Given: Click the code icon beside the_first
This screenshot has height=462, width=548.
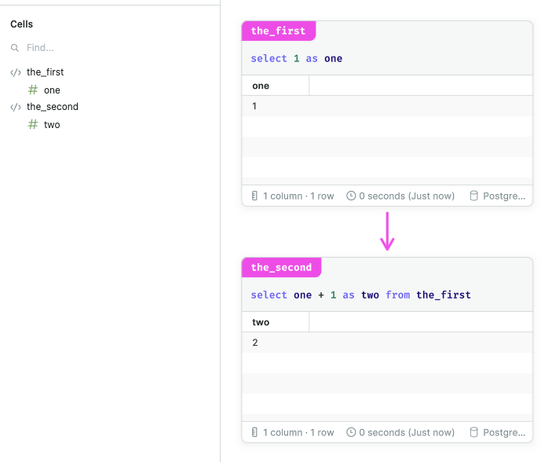Looking at the screenshot, I should [x=16, y=72].
